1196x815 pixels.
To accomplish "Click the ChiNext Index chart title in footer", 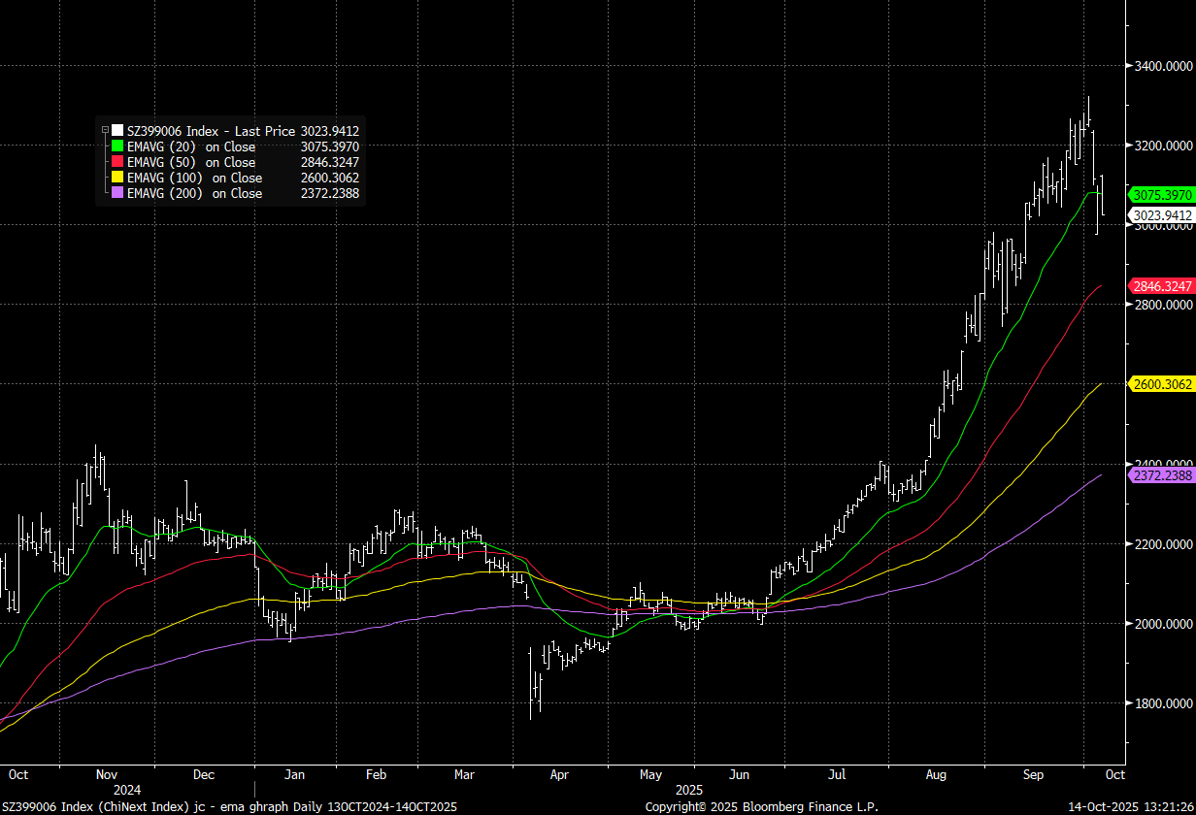I will click(230, 806).
